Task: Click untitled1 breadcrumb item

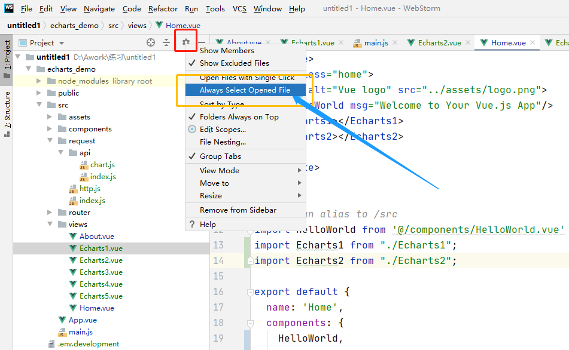Action: tap(23, 25)
